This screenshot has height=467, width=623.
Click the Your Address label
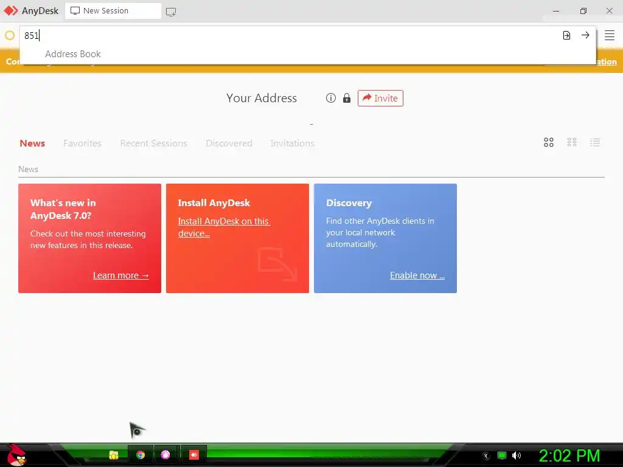262,98
